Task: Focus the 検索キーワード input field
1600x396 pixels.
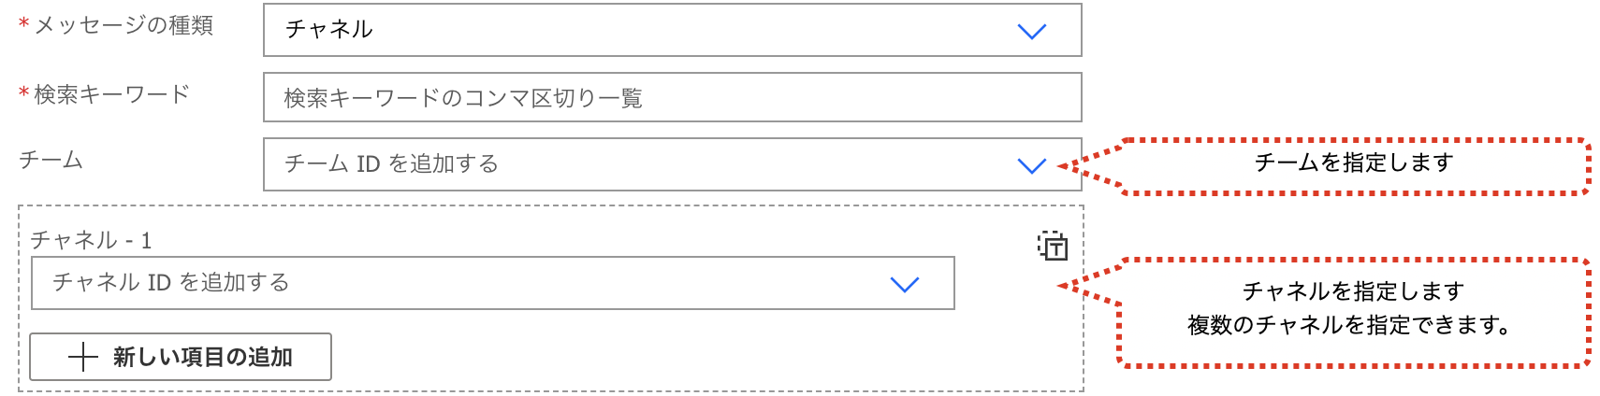Action: coord(673,97)
